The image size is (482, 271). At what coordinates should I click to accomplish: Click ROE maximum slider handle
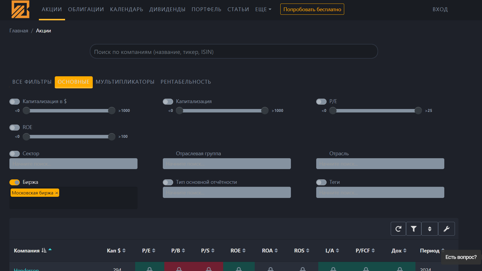[112, 136]
